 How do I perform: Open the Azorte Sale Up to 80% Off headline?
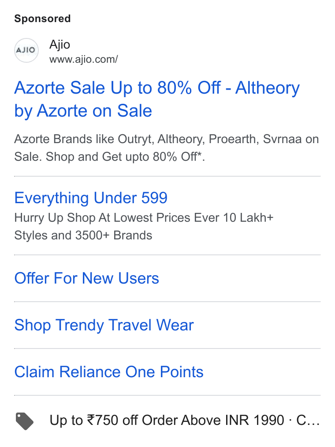click(157, 88)
